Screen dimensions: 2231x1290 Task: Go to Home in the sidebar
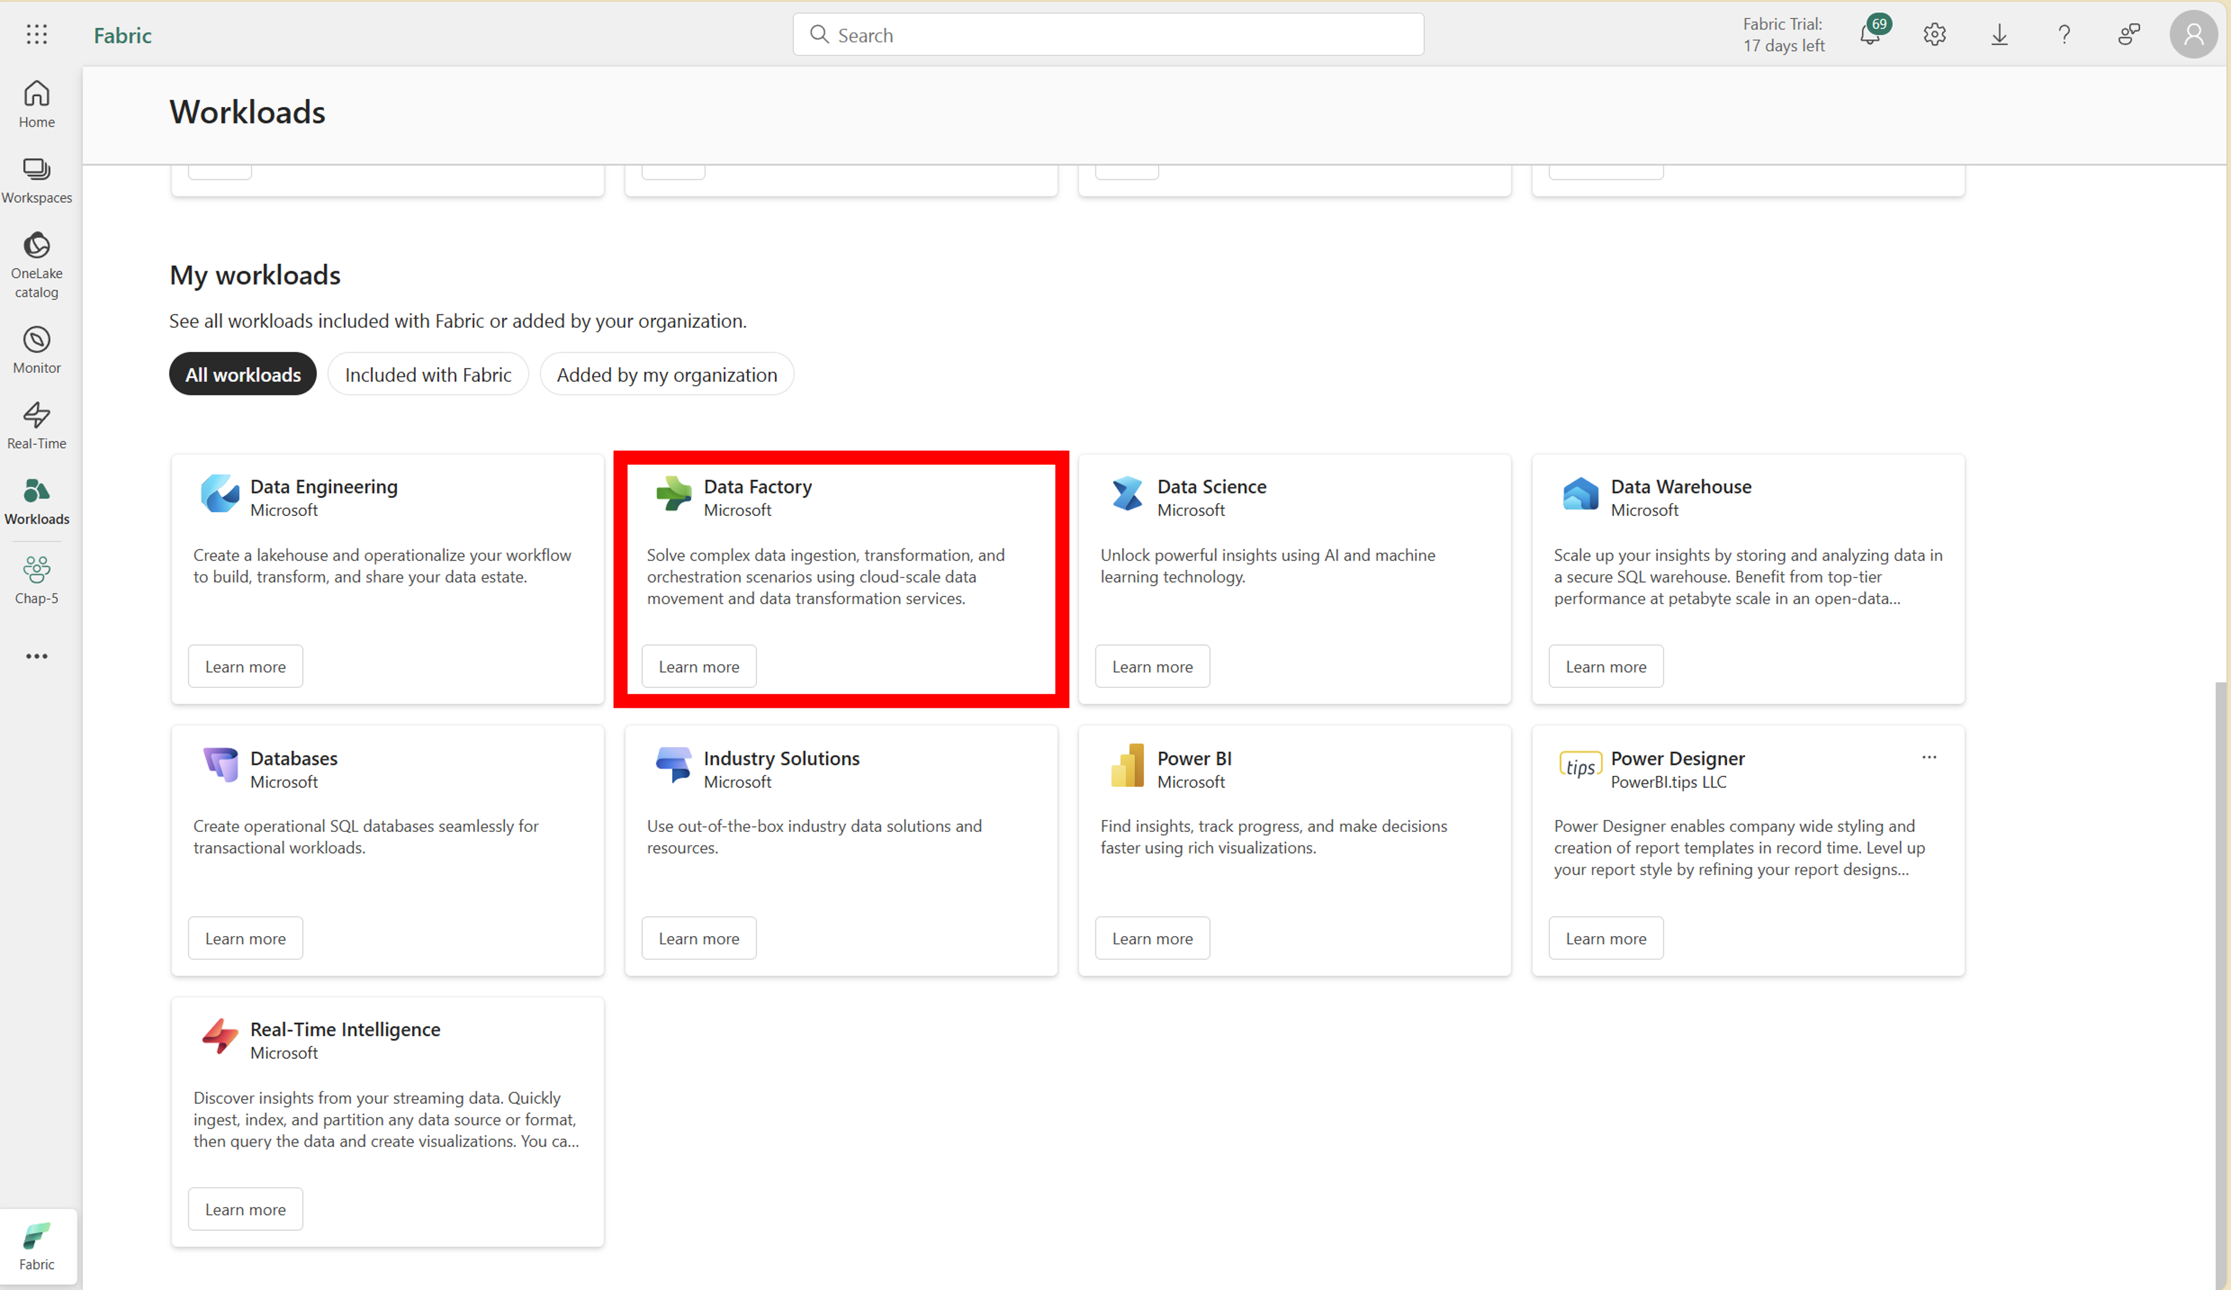tap(36, 104)
